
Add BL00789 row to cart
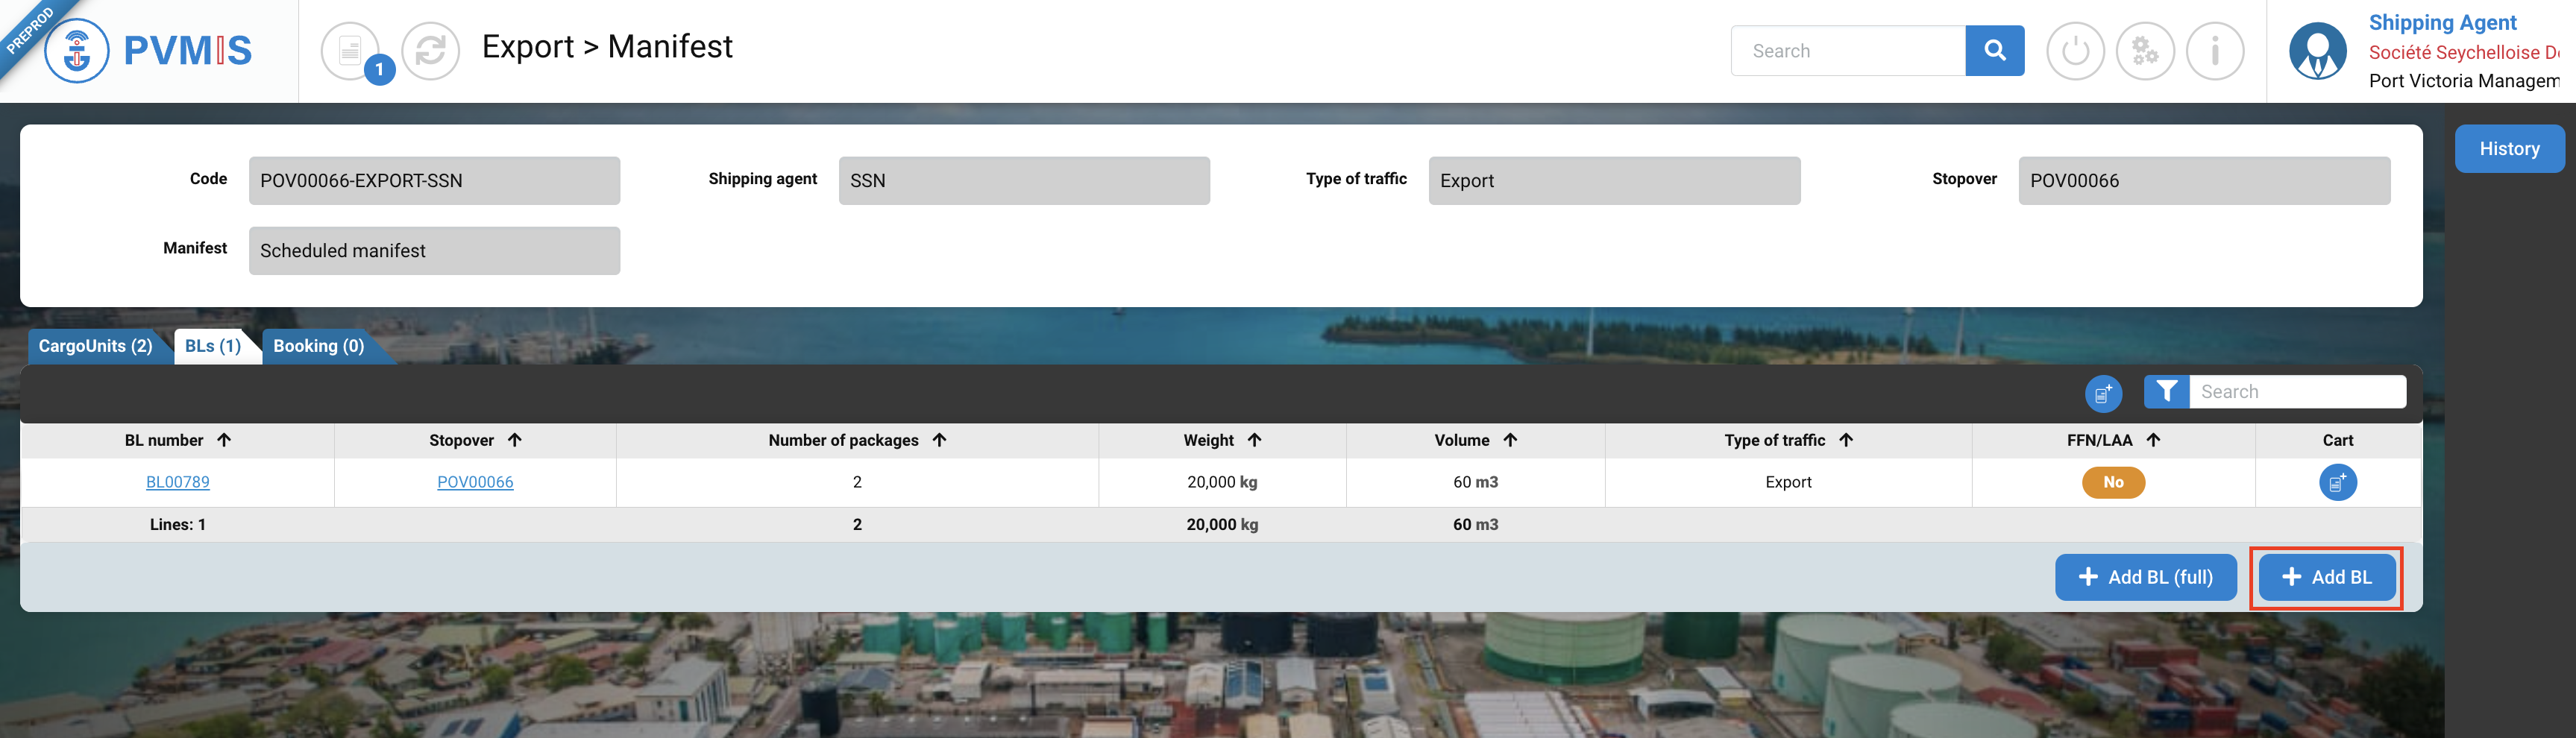(2337, 483)
